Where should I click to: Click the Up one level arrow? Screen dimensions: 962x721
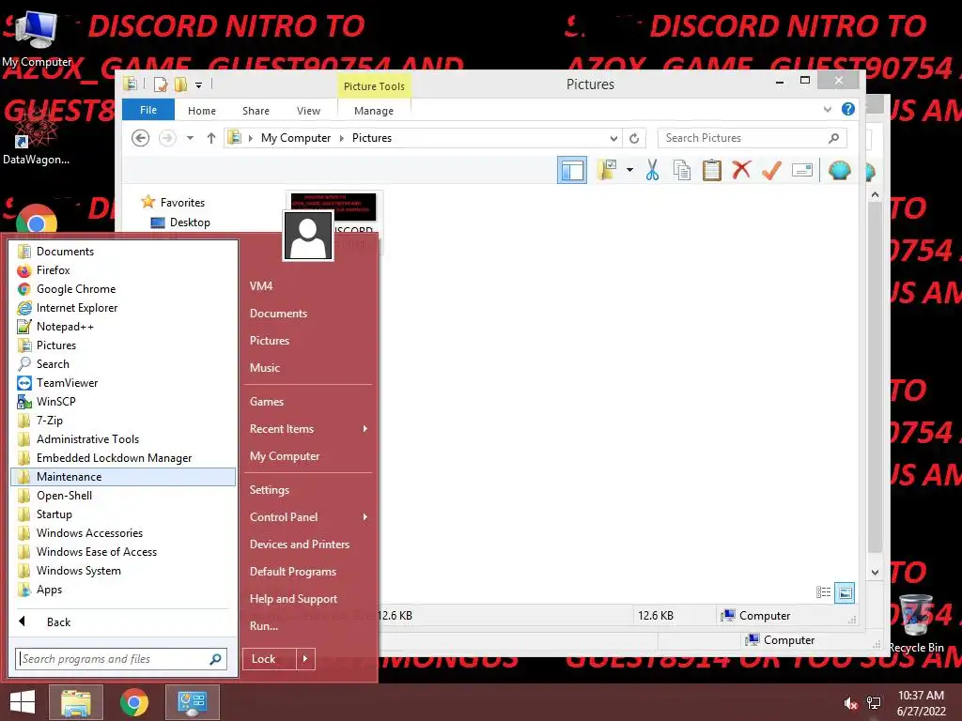pyautogui.click(x=211, y=138)
